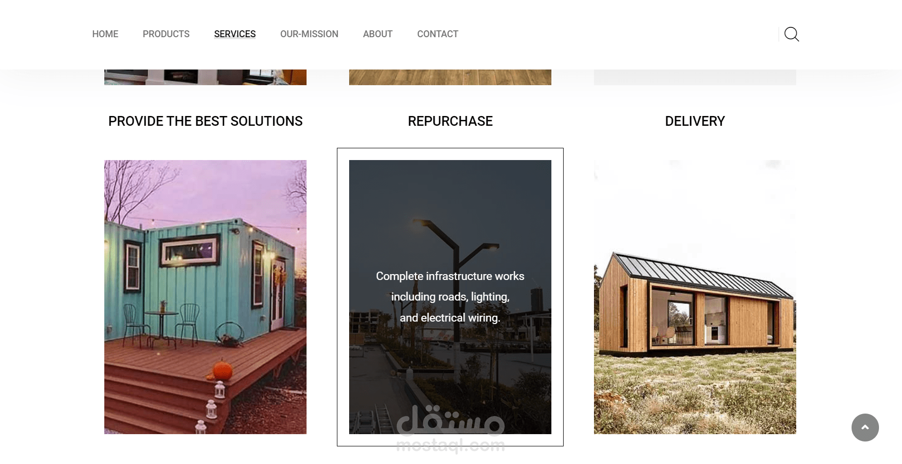Navigate to OUR-MISSION section
Screen dimensions: 902x464
(309, 34)
